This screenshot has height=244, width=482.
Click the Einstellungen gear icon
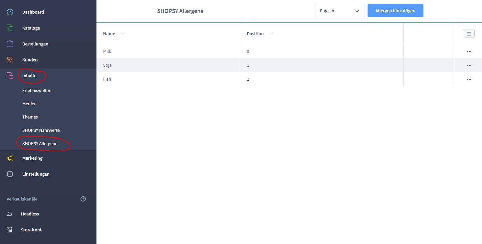(10, 174)
